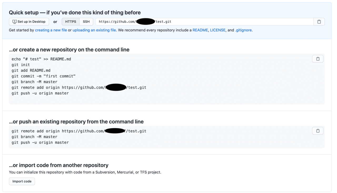Screen dimensions: 337x193
Task: Open the creating a new file link
Action: click(51, 30)
